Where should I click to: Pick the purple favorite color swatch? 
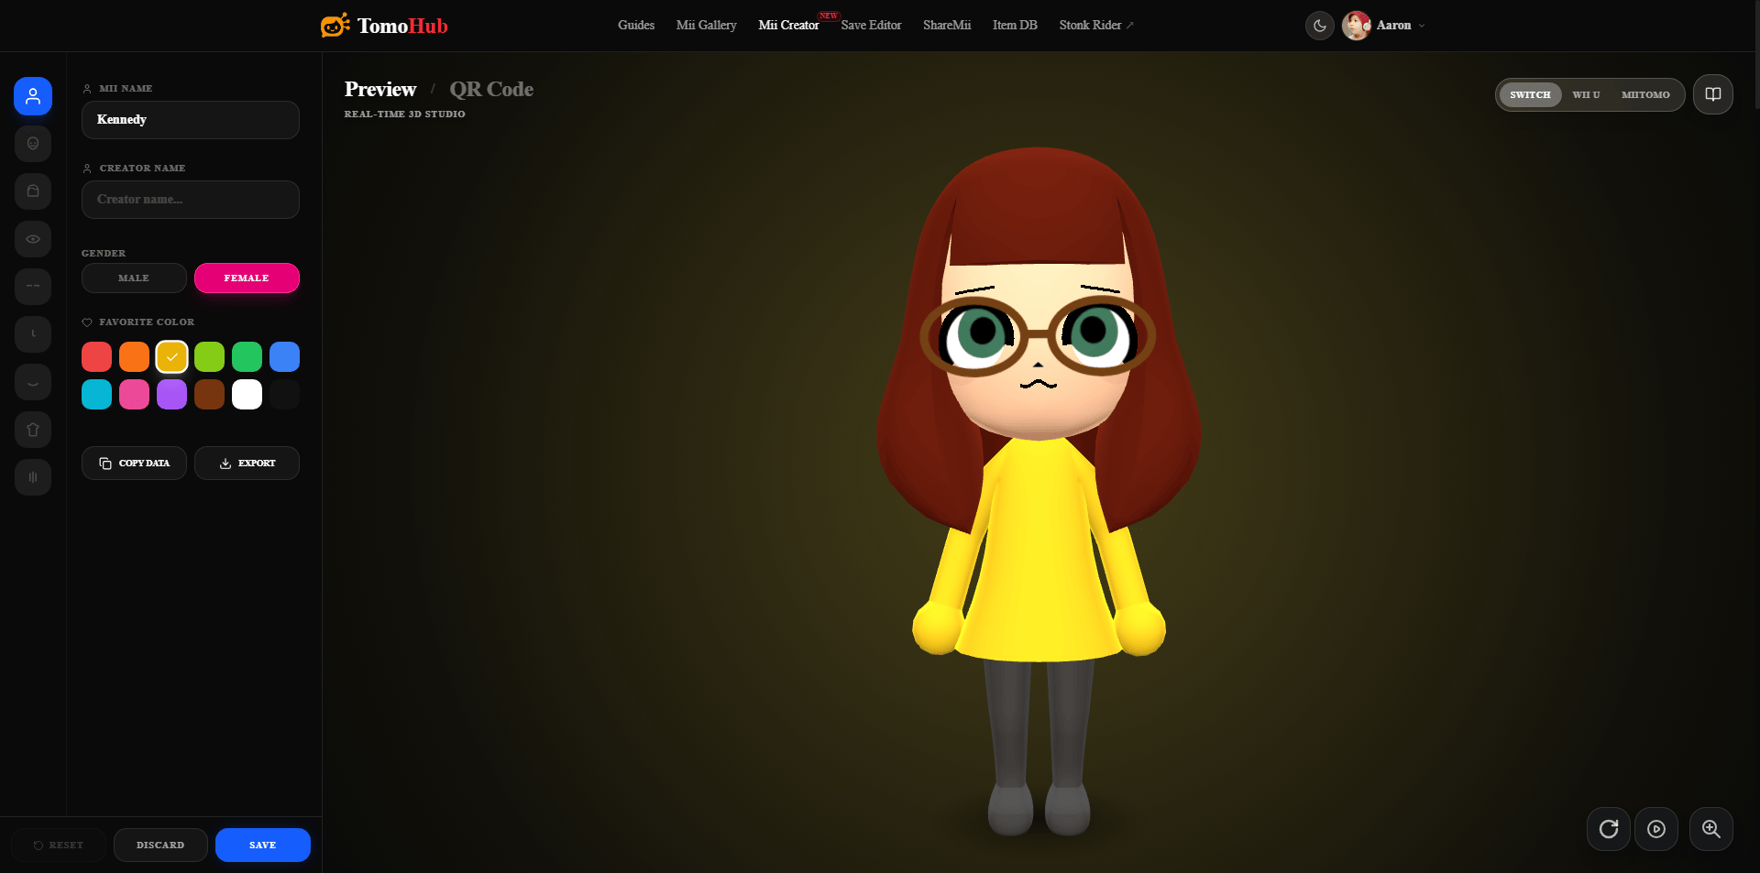[171, 394]
